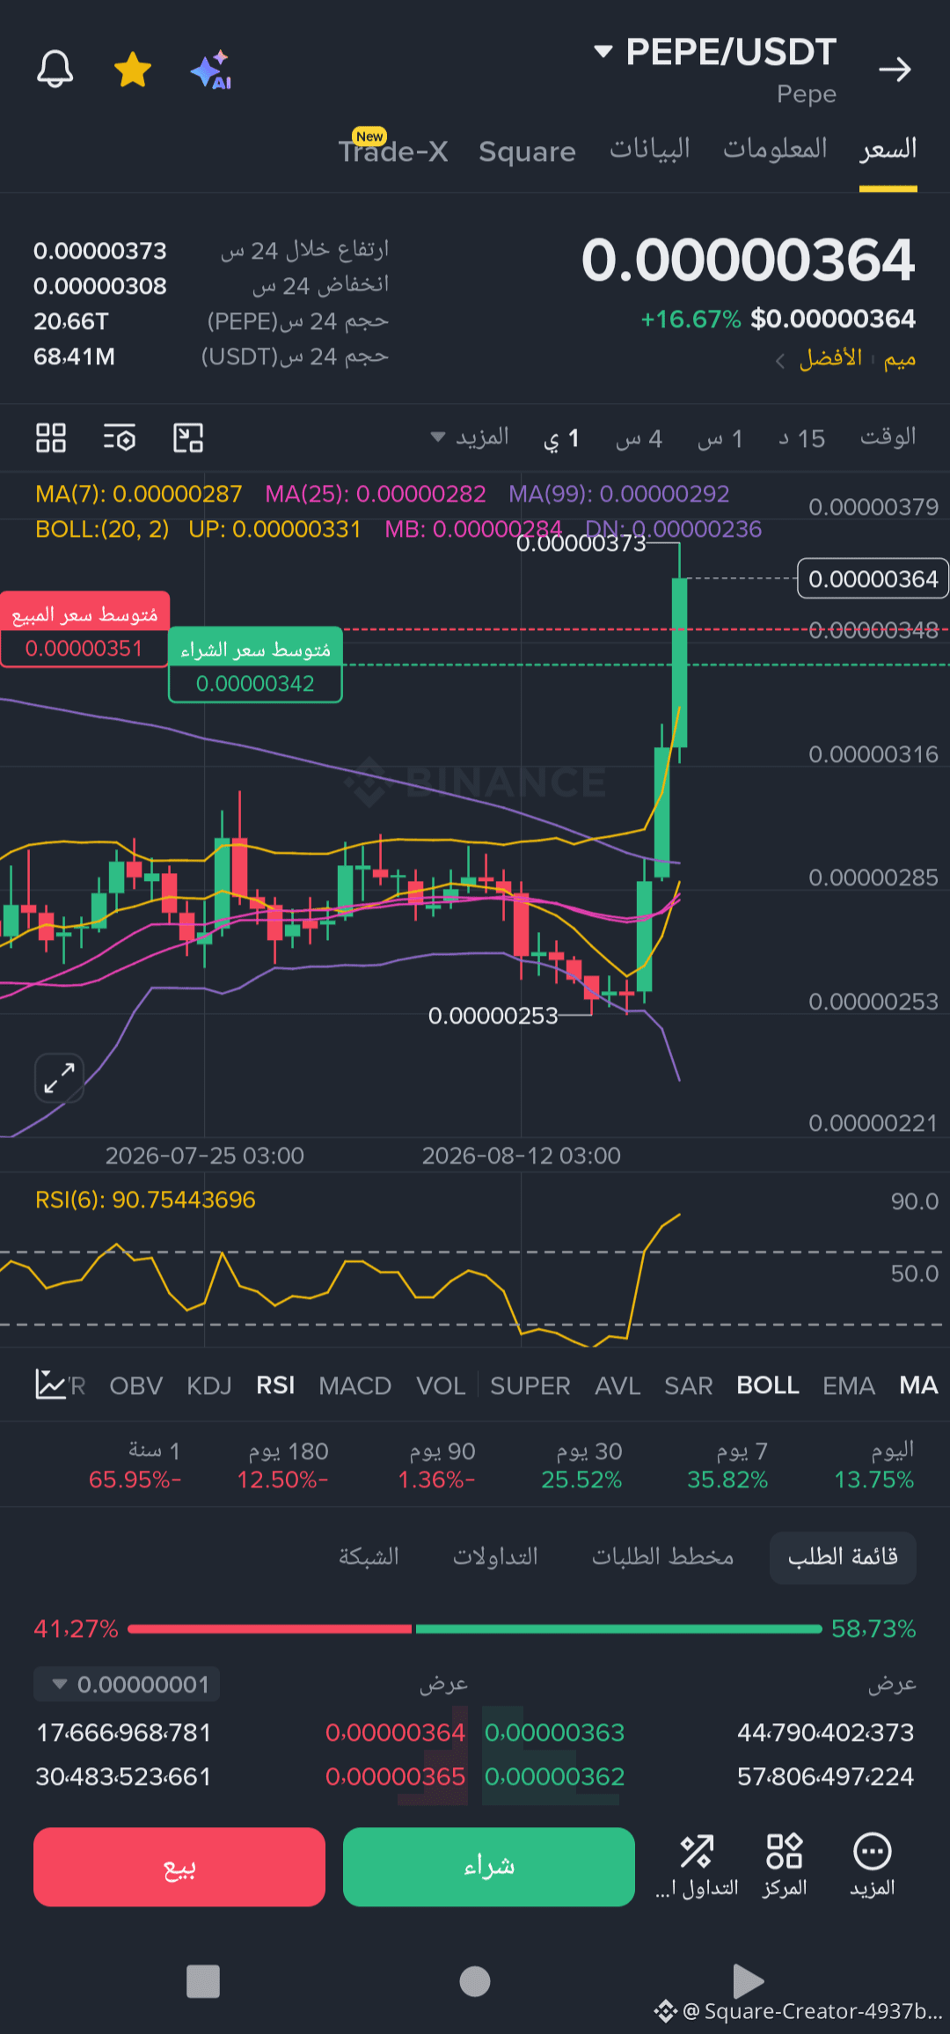
Task: Tap the Android back triangle button
Action: point(747,1980)
